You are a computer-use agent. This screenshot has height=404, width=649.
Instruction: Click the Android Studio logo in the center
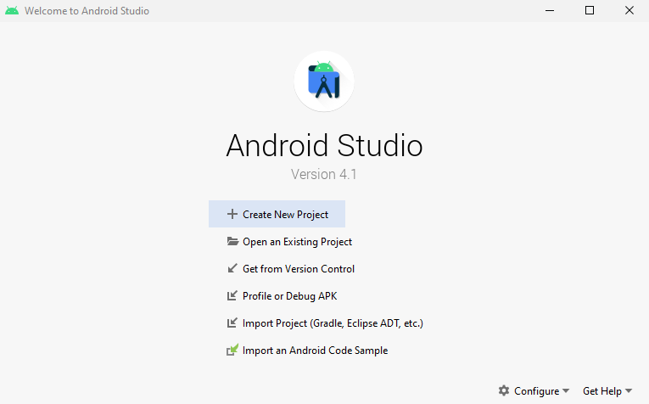point(324,81)
